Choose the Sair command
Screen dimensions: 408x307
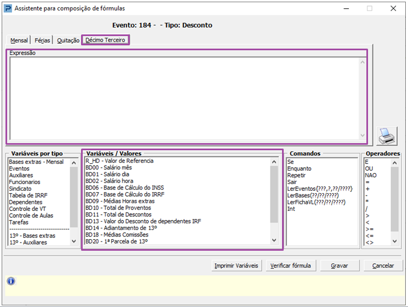pyautogui.click(x=292, y=182)
